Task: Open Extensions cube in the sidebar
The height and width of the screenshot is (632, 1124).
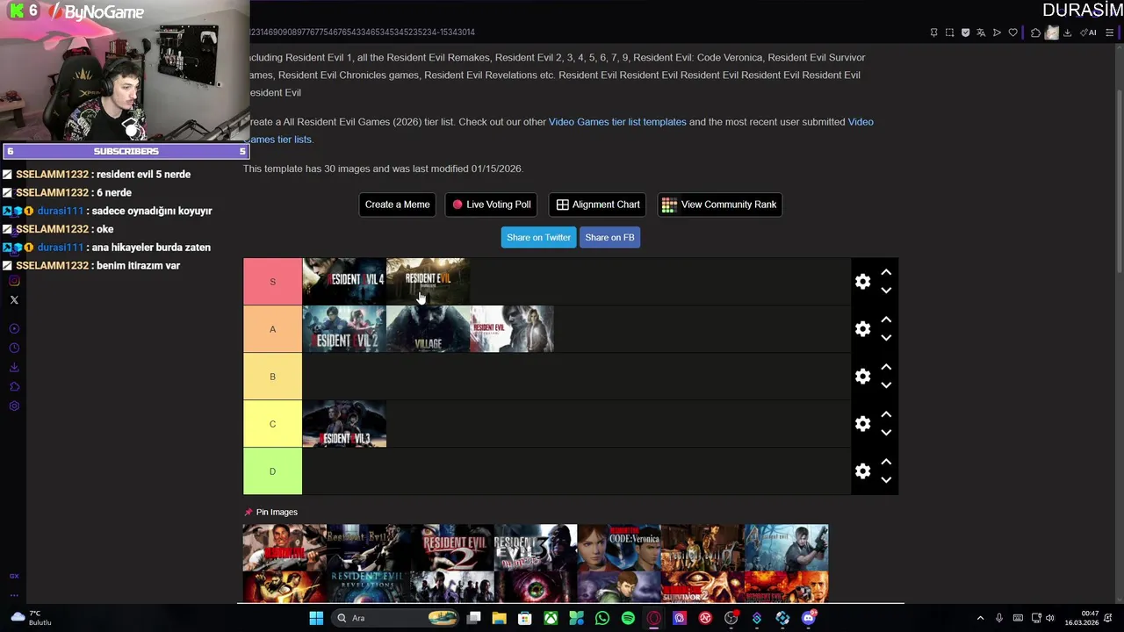Action: [14, 386]
